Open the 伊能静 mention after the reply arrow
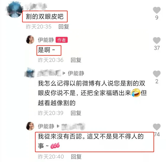The width and height of the screenshot is (166, 162). click(76, 73)
